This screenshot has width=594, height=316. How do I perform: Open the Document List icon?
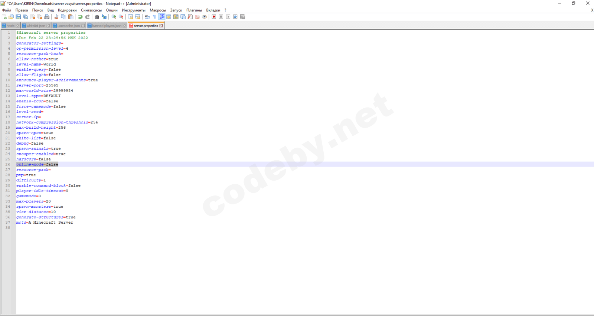tap(183, 17)
